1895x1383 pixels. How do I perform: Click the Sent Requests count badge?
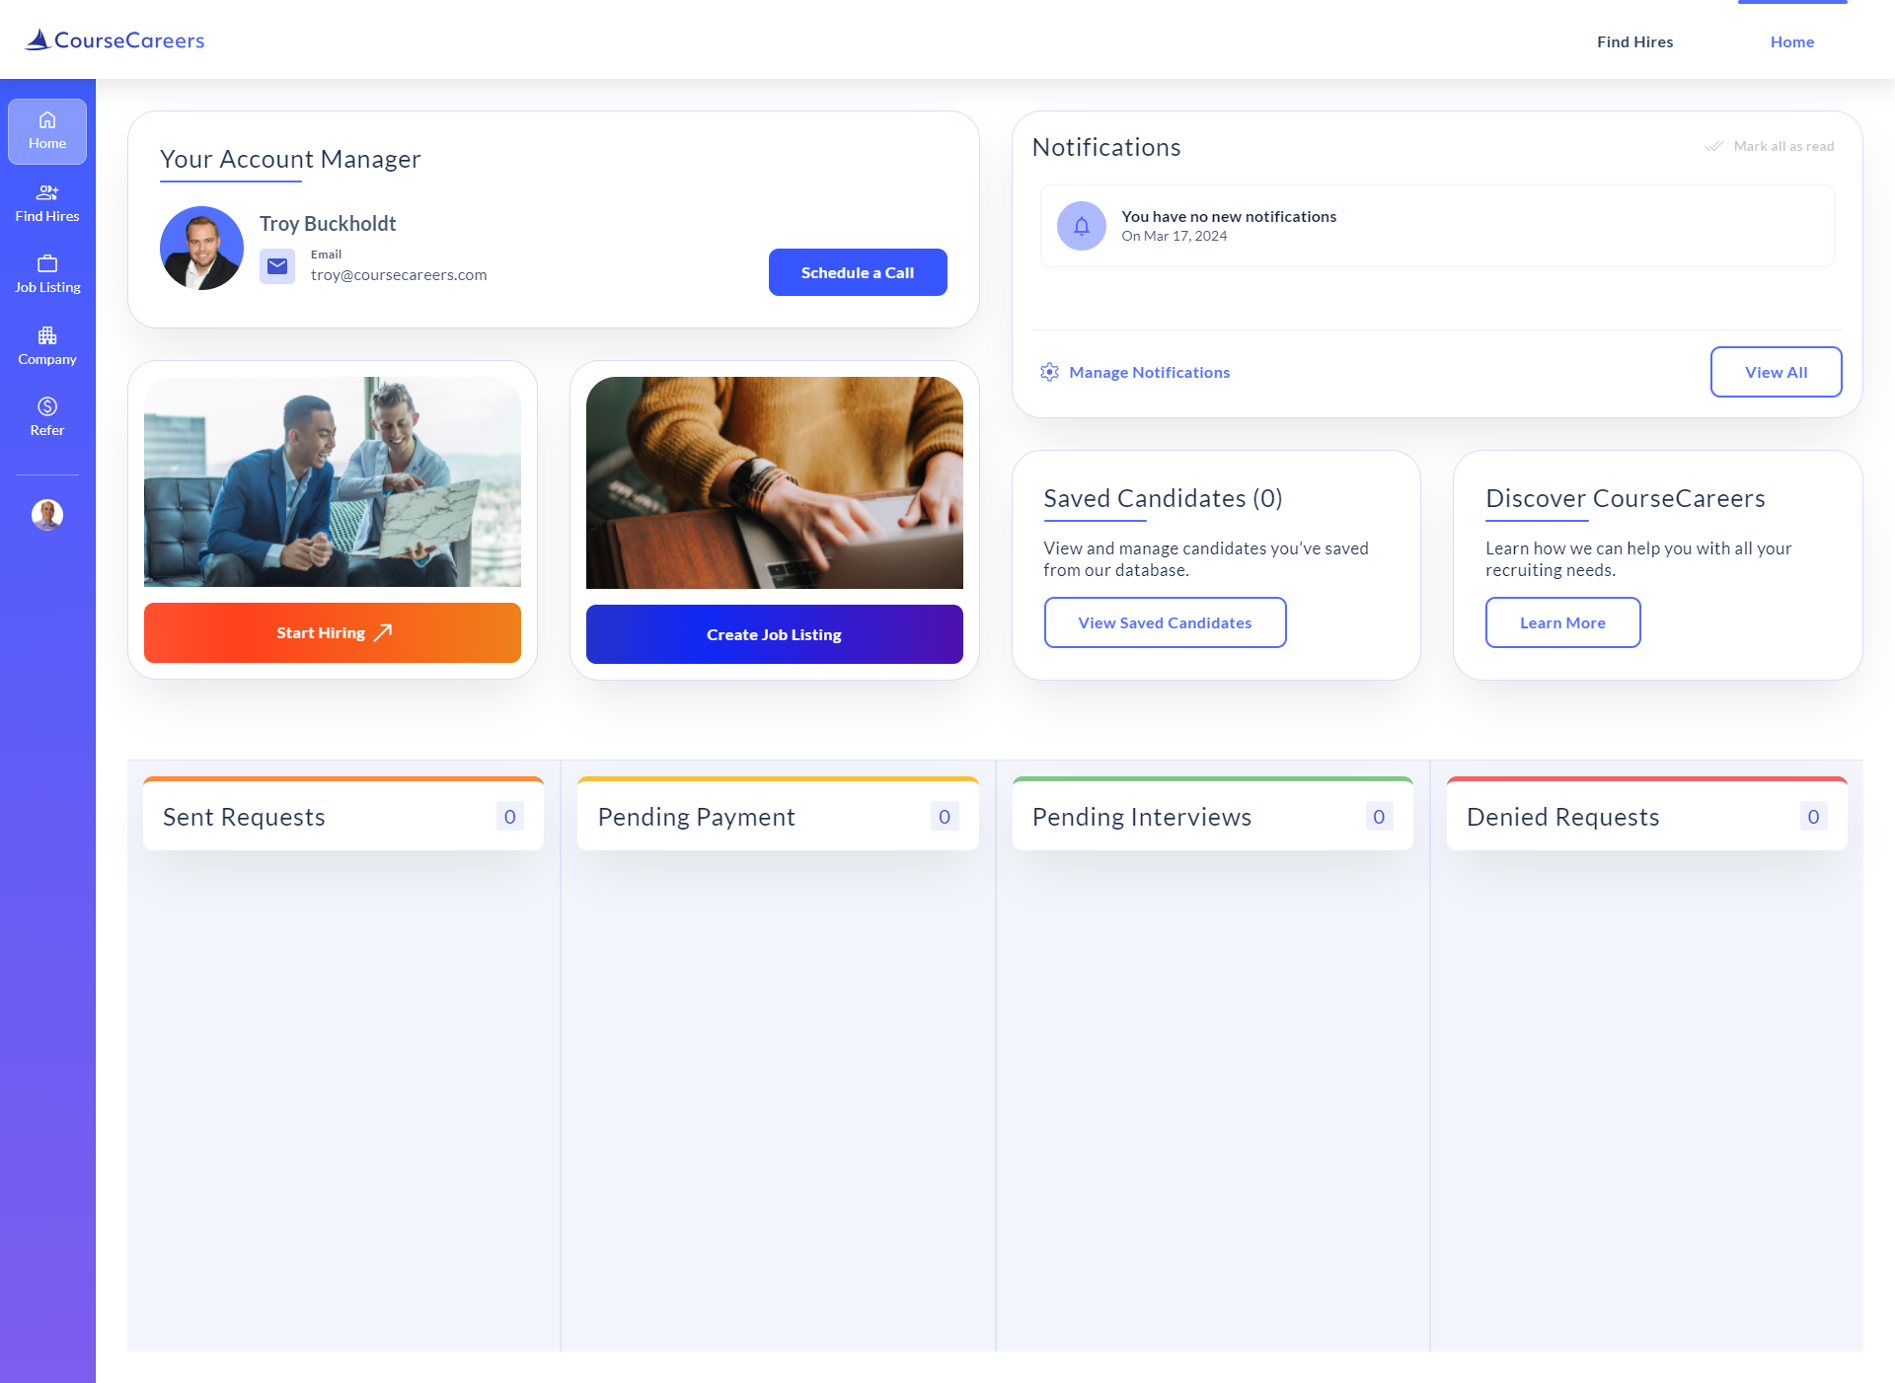click(510, 816)
